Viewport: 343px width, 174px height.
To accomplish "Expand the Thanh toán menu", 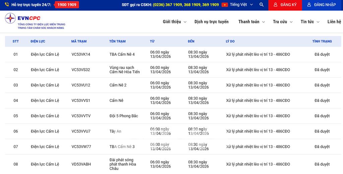I will 251,22.
